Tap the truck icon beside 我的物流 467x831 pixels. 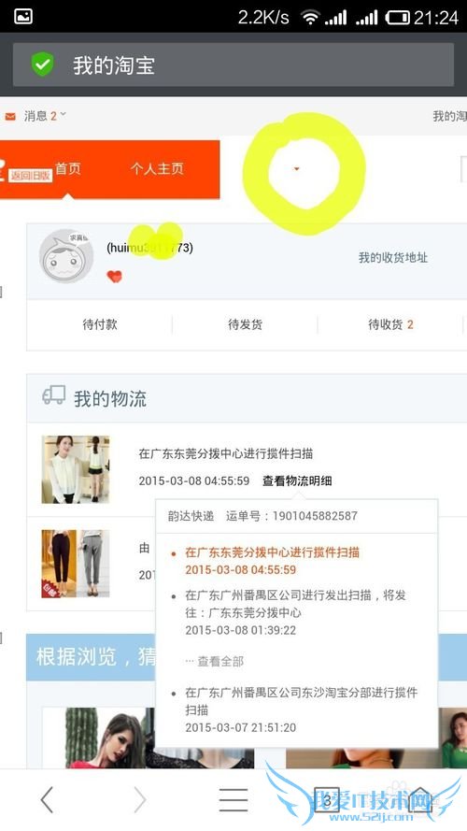[54, 395]
